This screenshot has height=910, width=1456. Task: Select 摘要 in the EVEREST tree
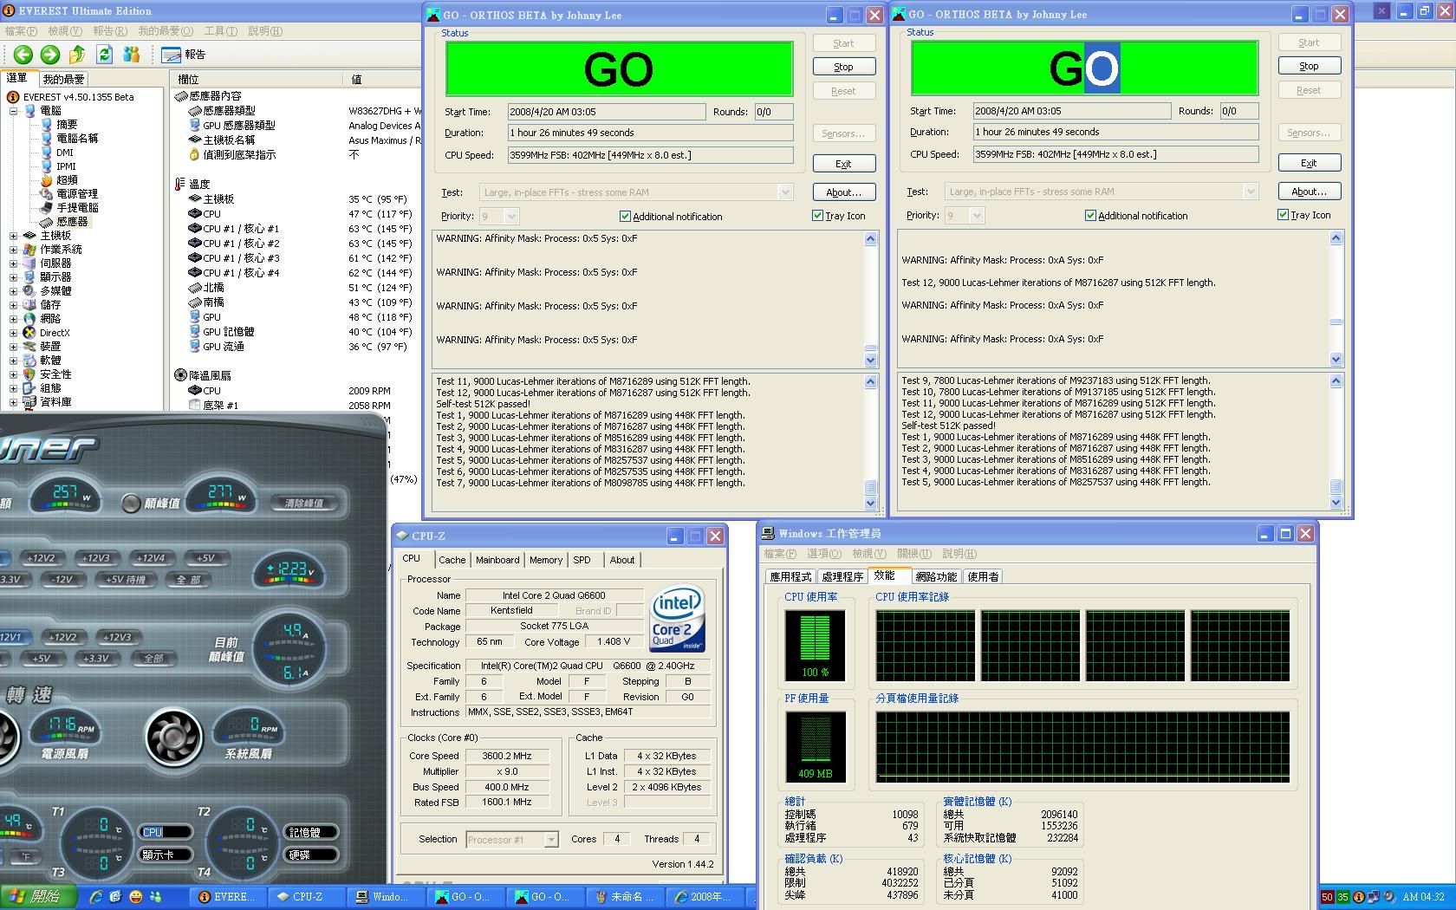pos(67,125)
